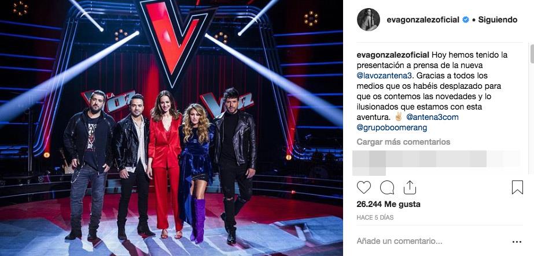The image size is (534, 256).
Task: Save the post with the bookmark icon
Action: (x=517, y=187)
